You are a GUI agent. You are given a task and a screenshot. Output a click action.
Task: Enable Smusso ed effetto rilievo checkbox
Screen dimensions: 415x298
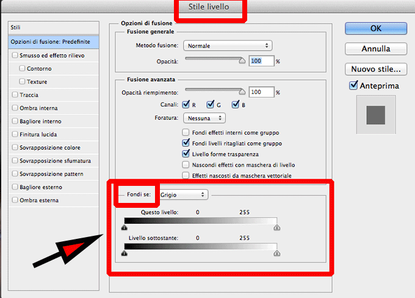[x=15, y=55]
